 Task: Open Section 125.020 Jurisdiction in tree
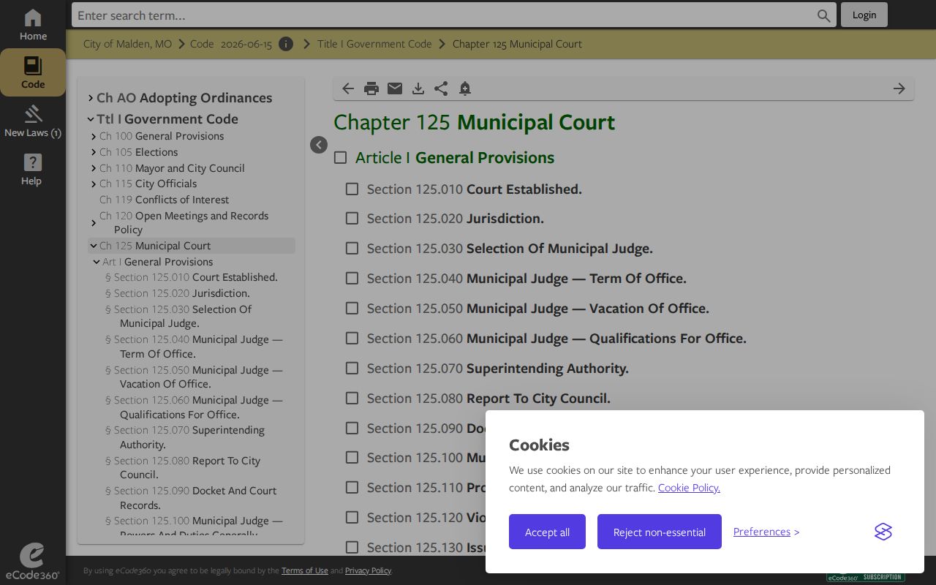tap(178, 293)
